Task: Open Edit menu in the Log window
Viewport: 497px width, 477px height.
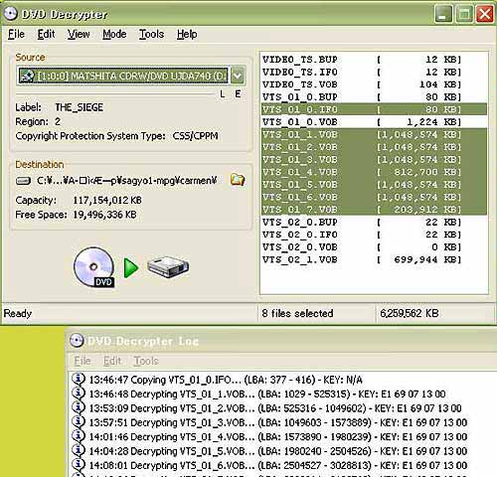Action: pos(112,361)
